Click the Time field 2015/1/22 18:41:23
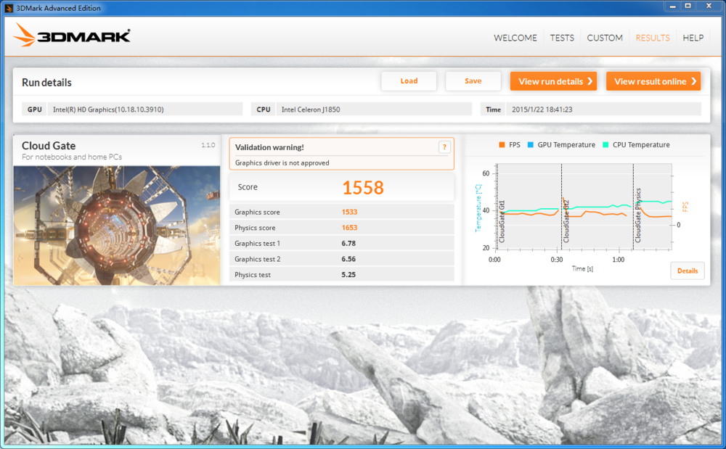 click(603, 110)
